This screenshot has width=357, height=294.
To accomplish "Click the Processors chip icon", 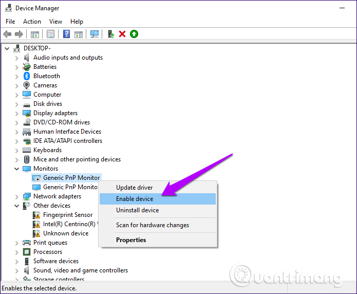I will (27, 252).
